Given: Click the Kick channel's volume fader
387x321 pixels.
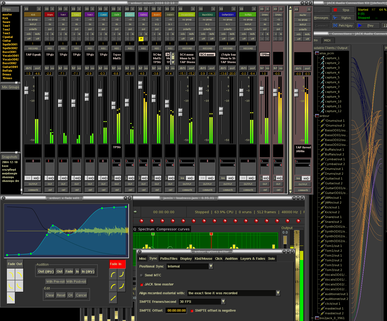Looking at the screenshot, I should 26,91.
